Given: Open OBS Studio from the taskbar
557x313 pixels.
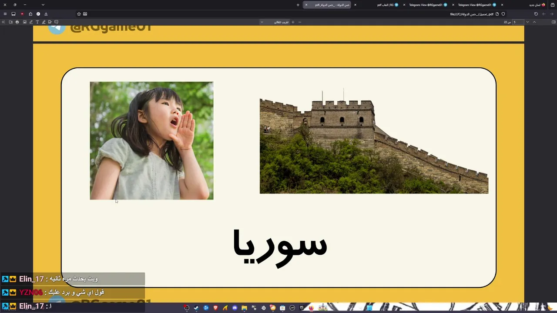Looking at the screenshot, I should click(187, 308).
